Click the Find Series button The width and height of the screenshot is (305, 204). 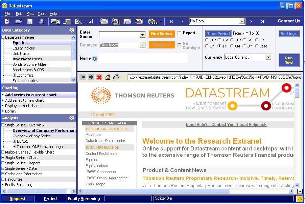161,34
